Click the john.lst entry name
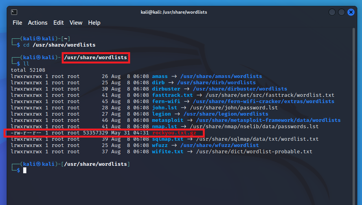This screenshot has width=362, height=205. point(164,107)
